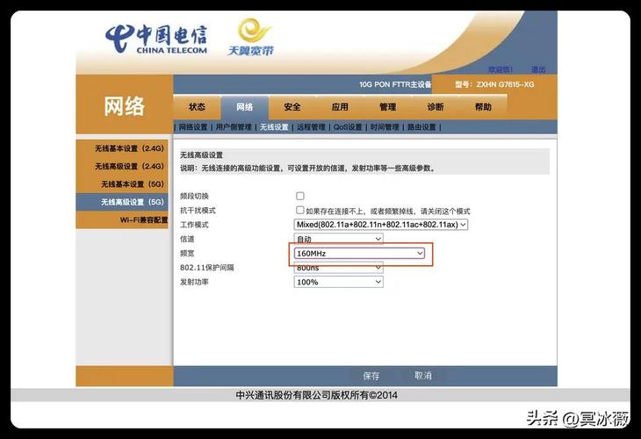Open the 路由设置 submenu

421,127
